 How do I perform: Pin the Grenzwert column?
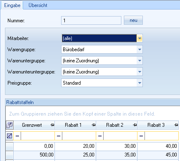pyautogui.click(x=52, y=125)
